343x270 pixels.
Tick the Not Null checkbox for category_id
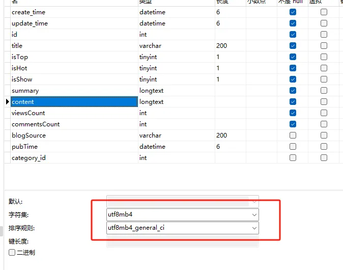tap(293, 158)
